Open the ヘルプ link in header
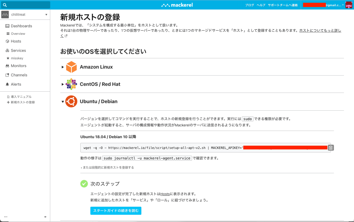Screen dimensions: 354x222 (x=261, y=5)
